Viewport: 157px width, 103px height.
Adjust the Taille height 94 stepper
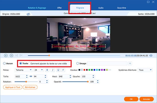pyautogui.click(x=45, y=76)
